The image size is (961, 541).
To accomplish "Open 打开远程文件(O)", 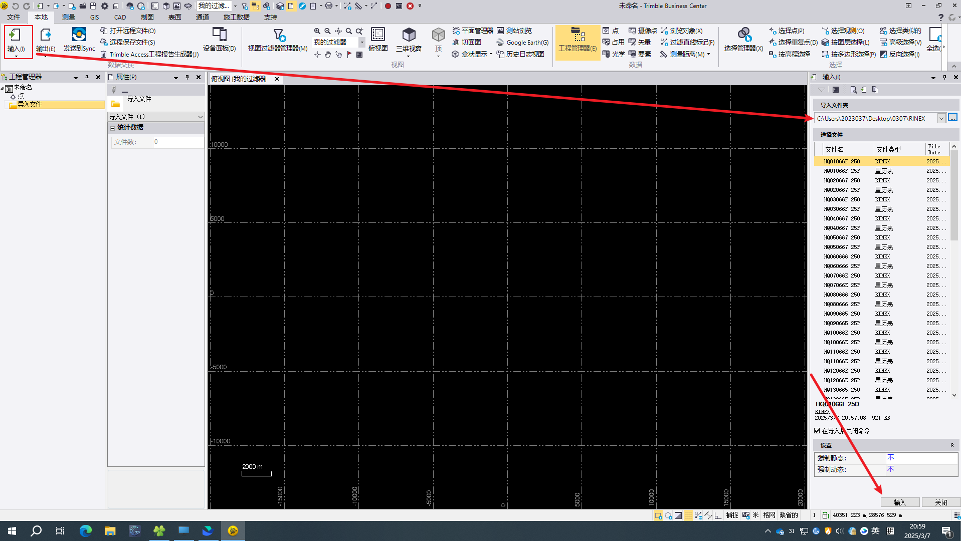I will pyautogui.click(x=128, y=31).
